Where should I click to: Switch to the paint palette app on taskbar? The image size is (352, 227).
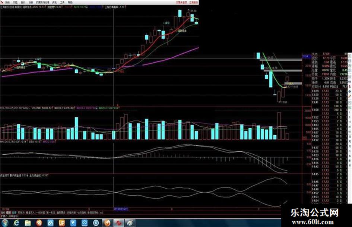point(130,223)
